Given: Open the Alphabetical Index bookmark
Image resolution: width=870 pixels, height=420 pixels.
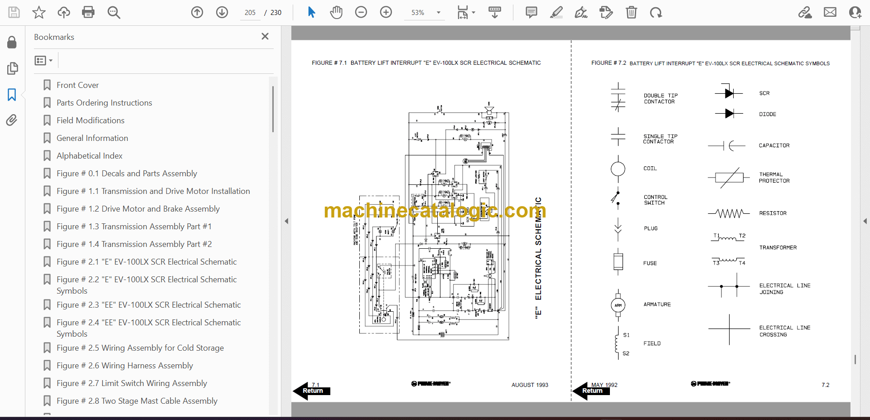Looking at the screenshot, I should 90,156.
